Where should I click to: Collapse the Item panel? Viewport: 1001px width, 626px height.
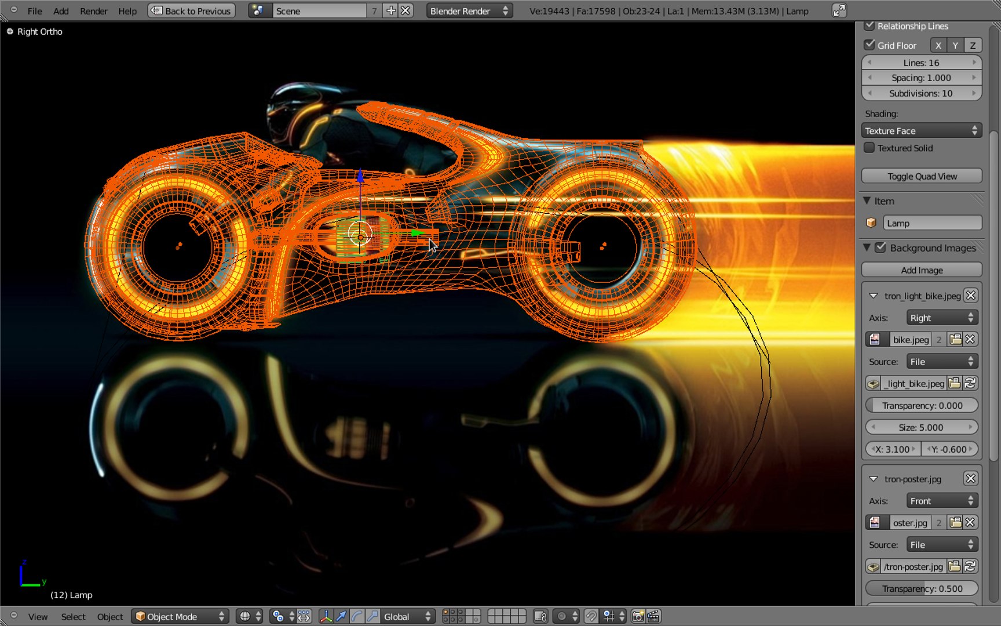coord(867,201)
